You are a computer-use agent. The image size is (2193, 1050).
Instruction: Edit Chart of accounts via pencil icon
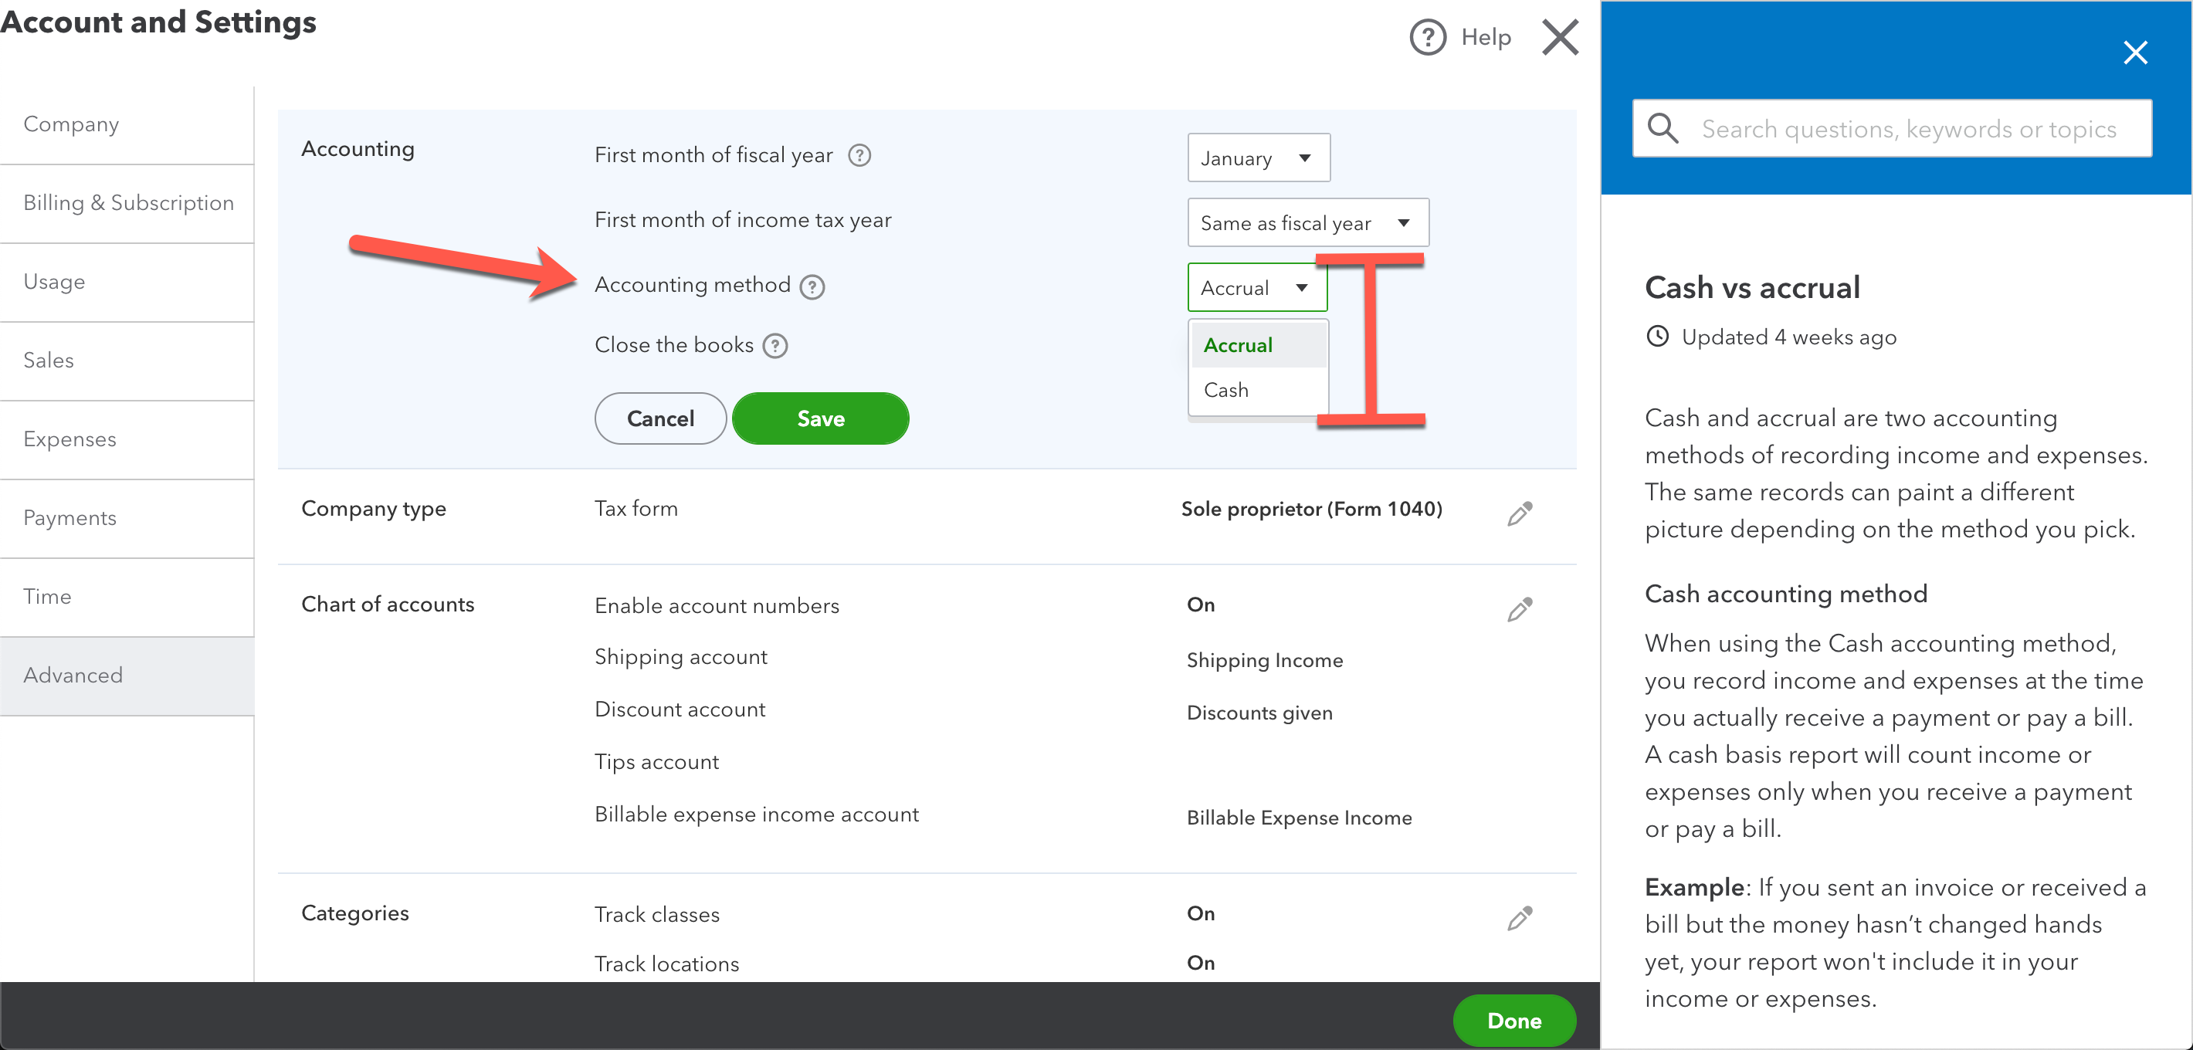coord(1520,608)
